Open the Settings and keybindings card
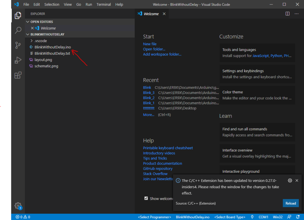 pos(257,74)
